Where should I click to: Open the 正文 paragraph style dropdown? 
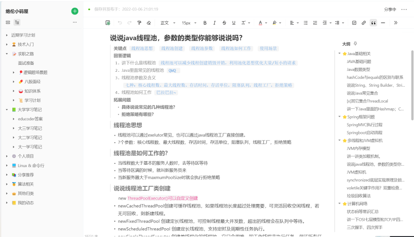coord(167,23)
